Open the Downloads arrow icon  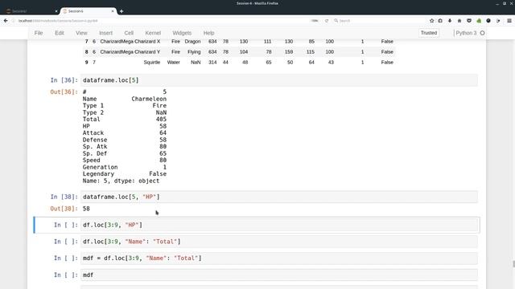coord(450,21)
